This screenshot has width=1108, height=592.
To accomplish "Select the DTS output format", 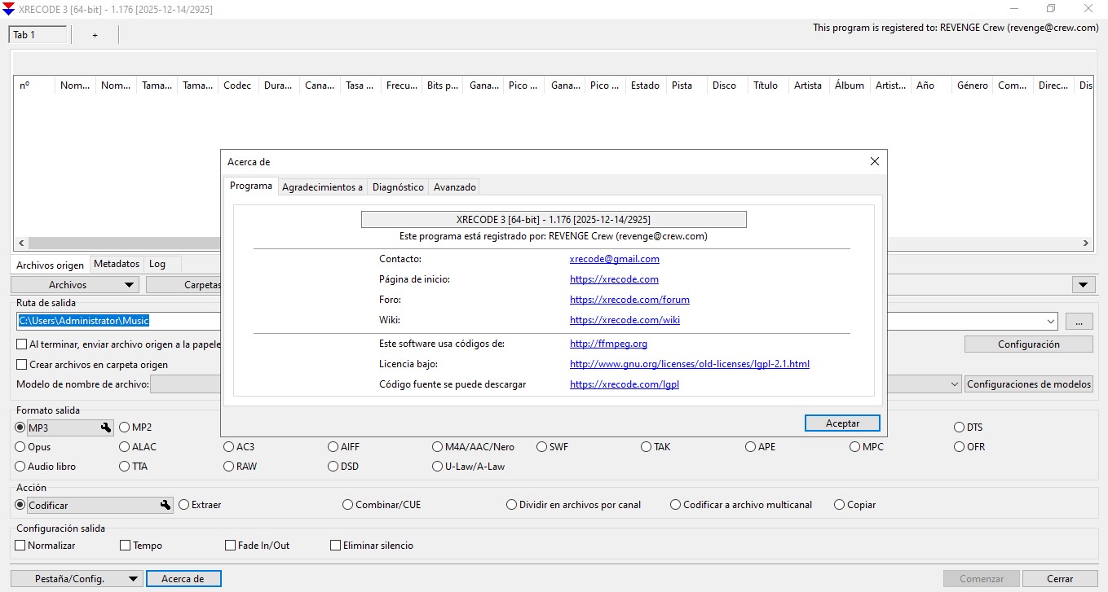I will pyautogui.click(x=959, y=427).
